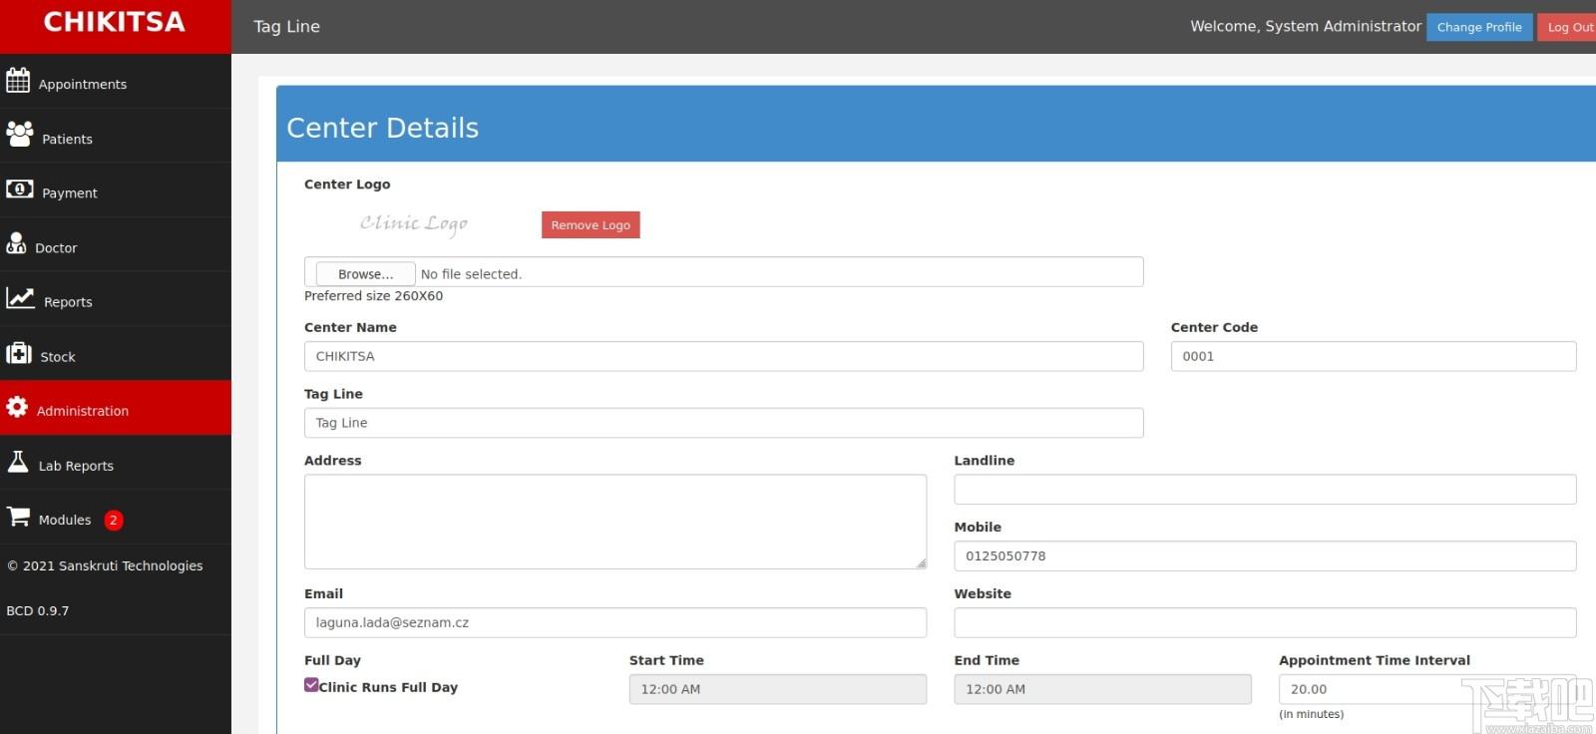Click the Stock medkit icon
This screenshot has height=734, width=1596.
click(x=19, y=352)
